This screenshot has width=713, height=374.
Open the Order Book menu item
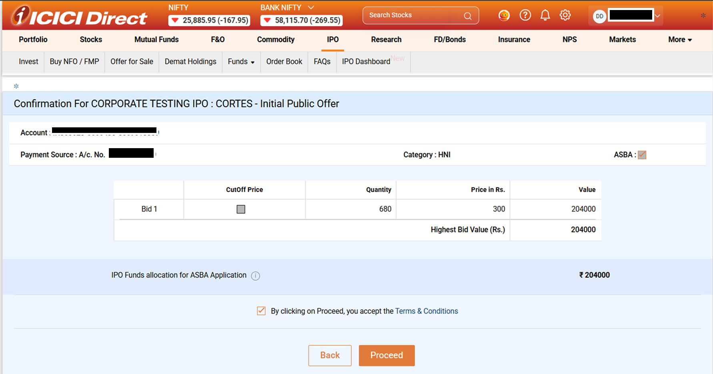pyautogui.click(x=284, y=62)
